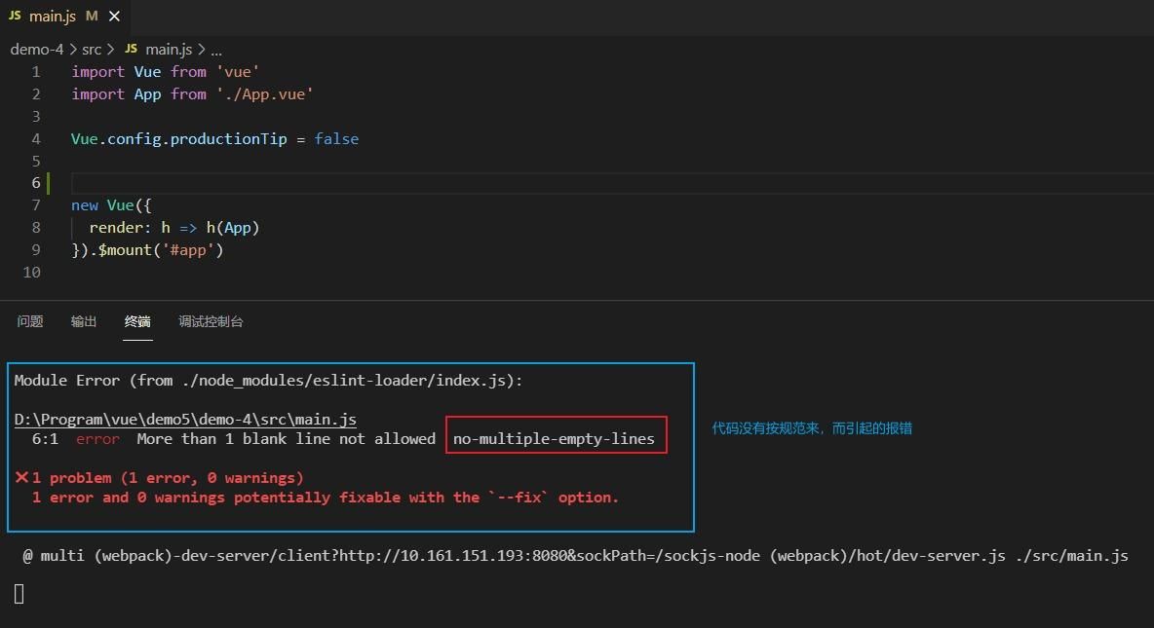The image size is (1154, 628).
Task: Open the underlined main.js file path link
Action: [x=185, y=420]
